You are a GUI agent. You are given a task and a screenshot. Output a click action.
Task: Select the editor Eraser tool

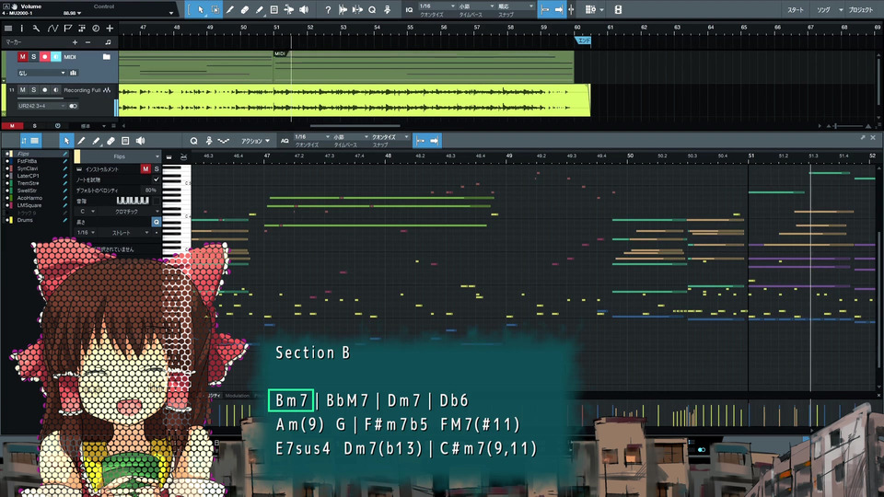point(110,141)
